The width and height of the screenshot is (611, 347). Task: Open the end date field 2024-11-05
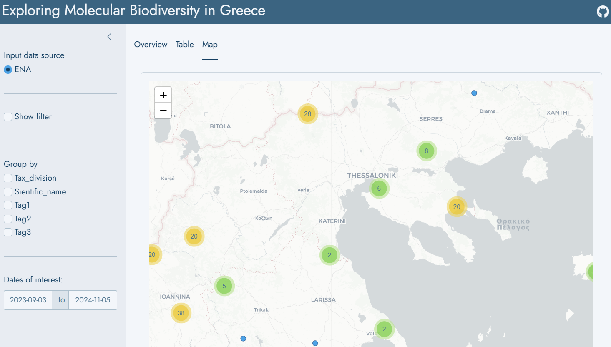[93, 300]
